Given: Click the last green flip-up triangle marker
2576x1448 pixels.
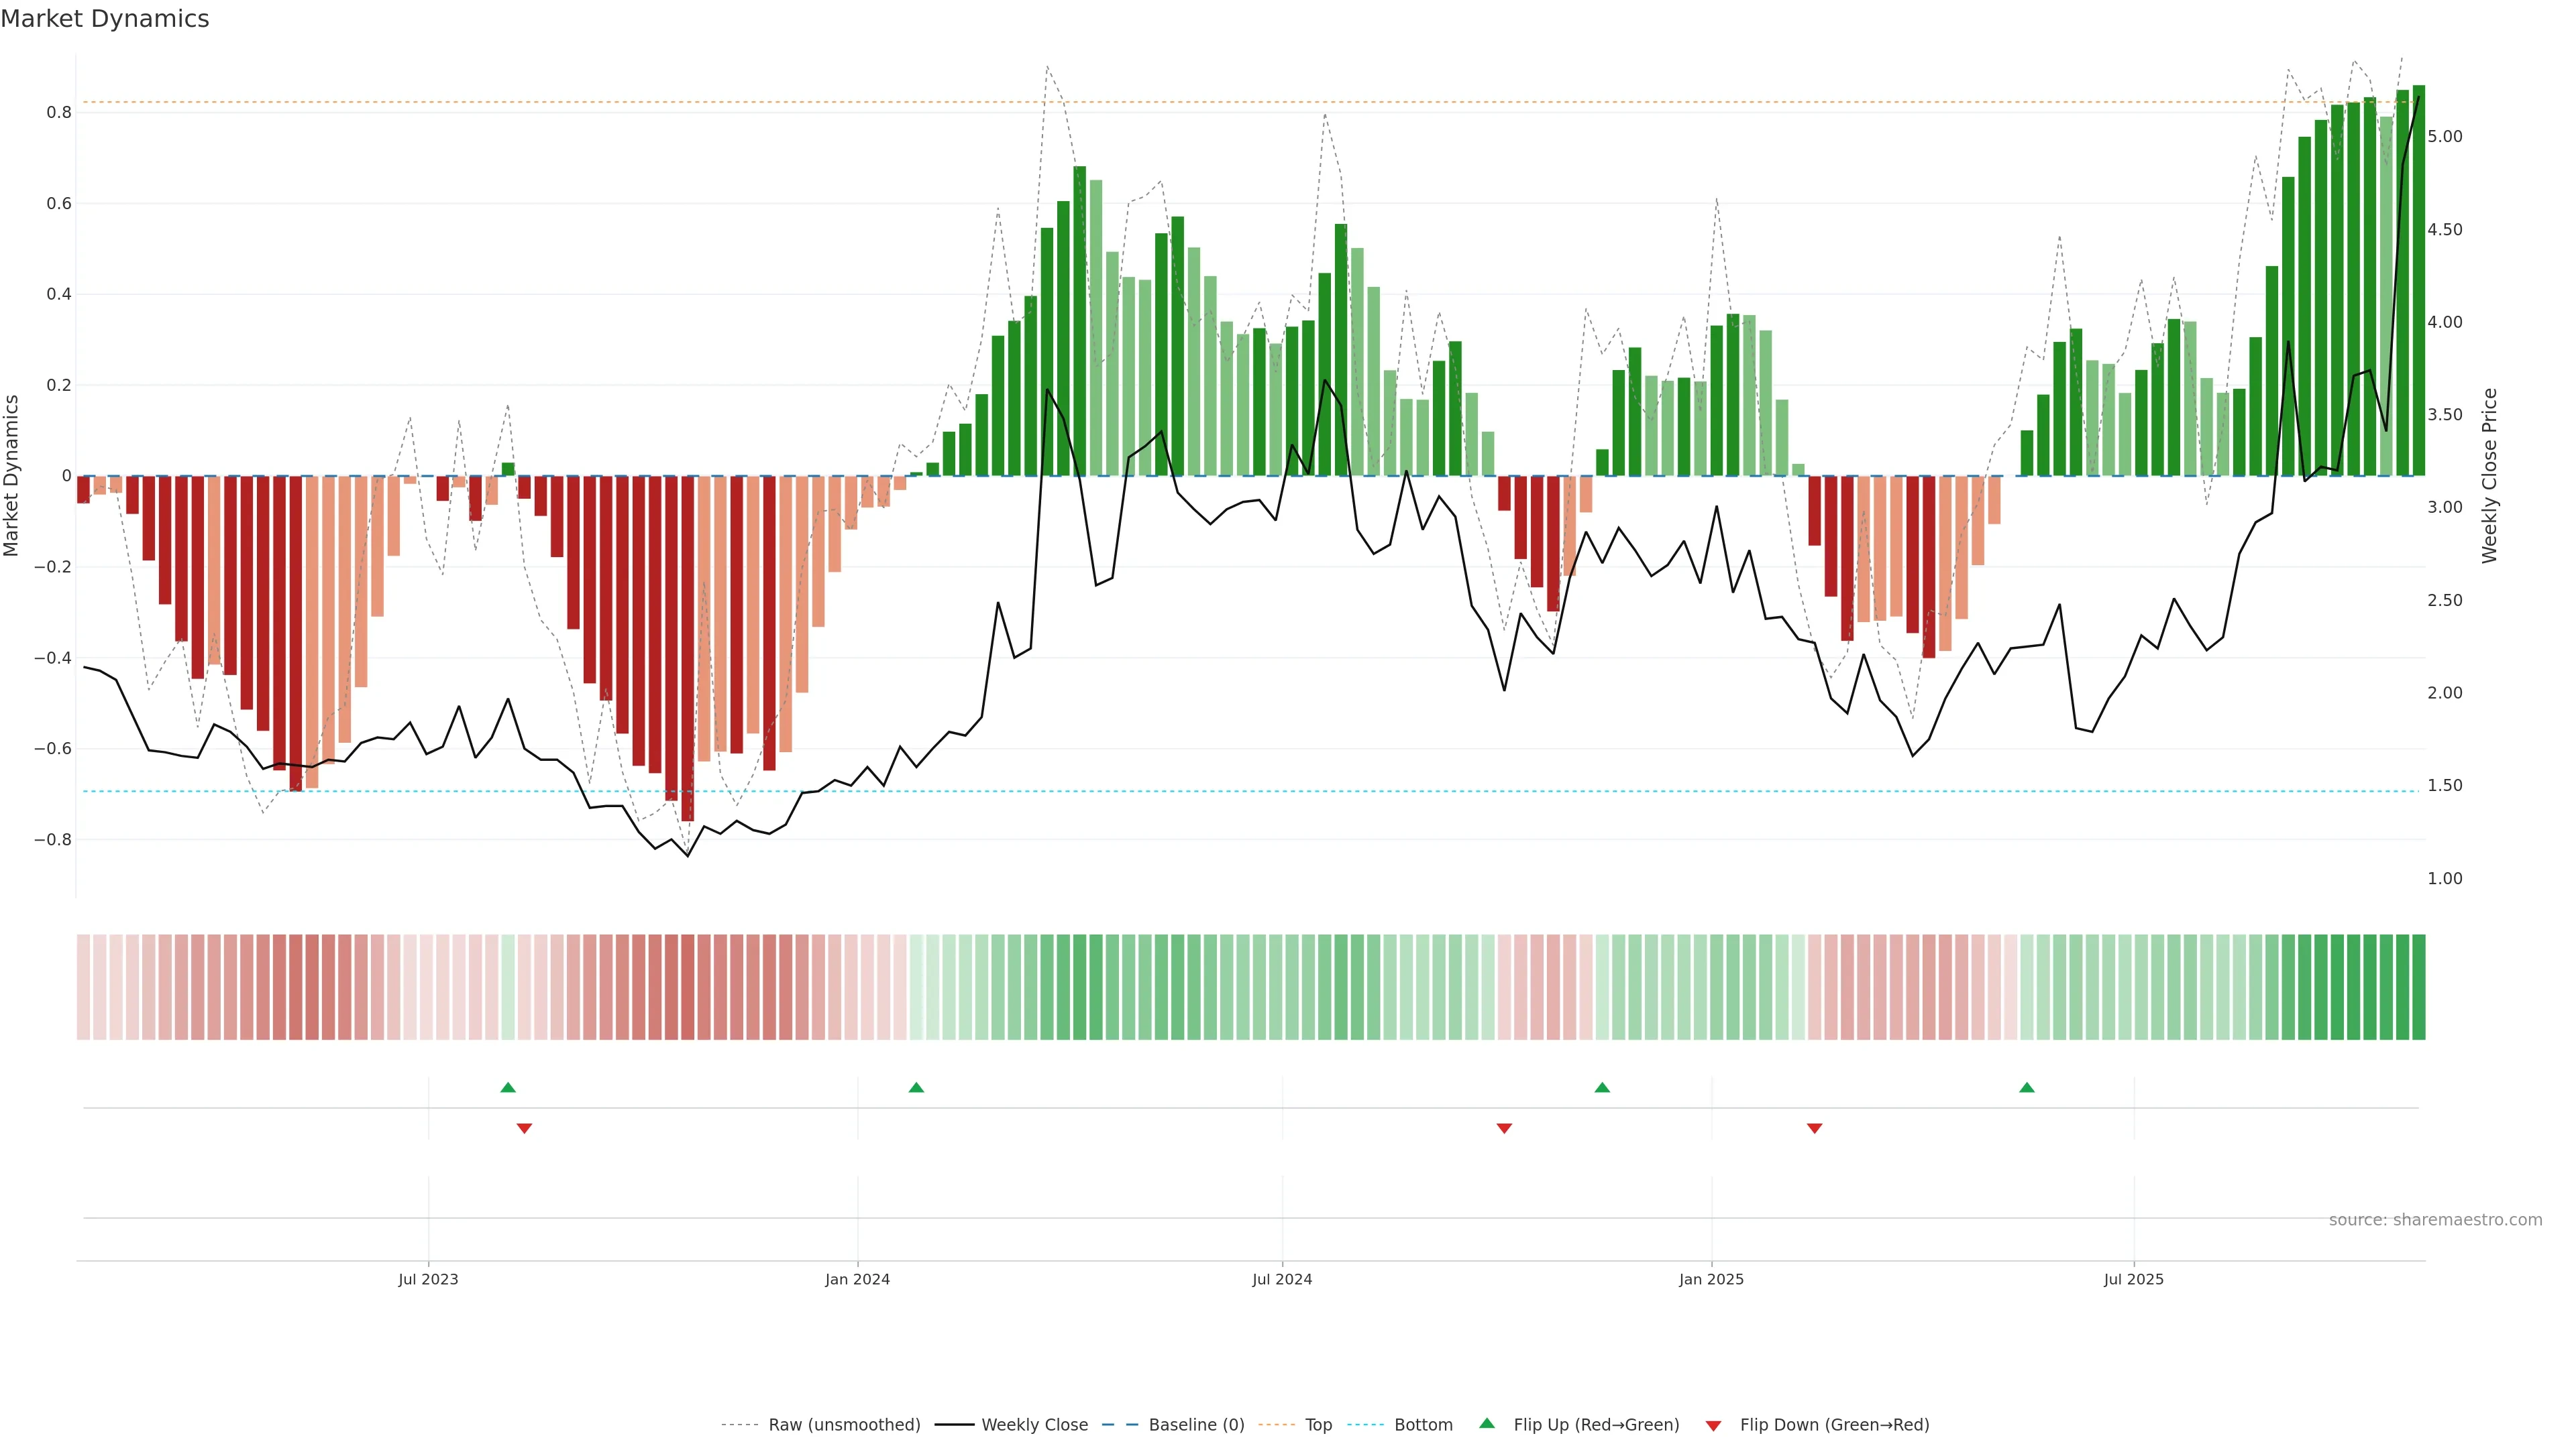Looking at the screenshot, I should tap(2027, 1087).
